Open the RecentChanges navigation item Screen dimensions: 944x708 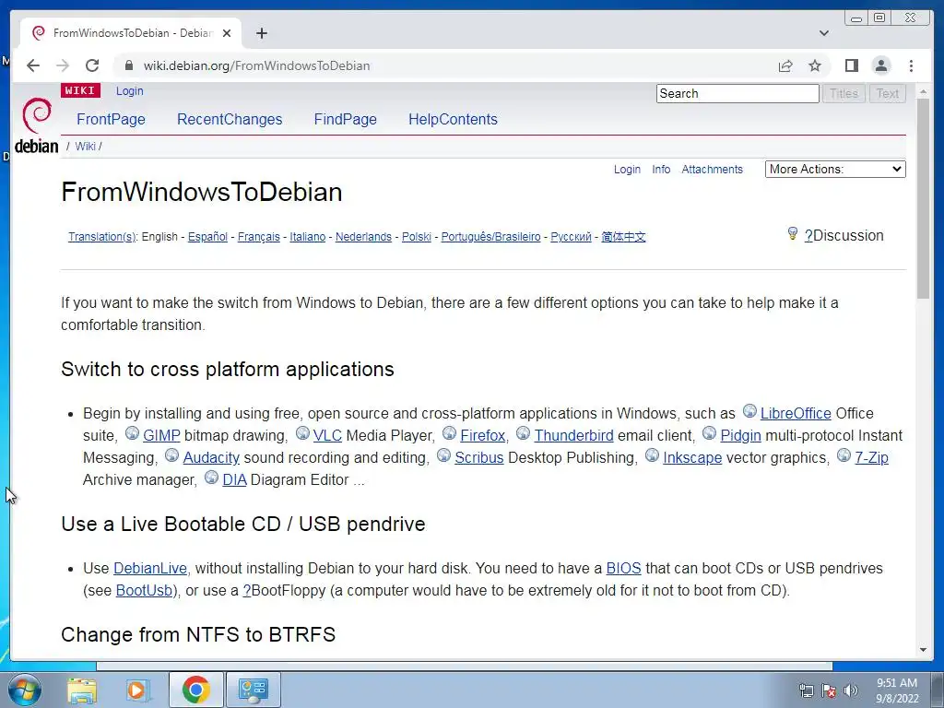point(230,119)
